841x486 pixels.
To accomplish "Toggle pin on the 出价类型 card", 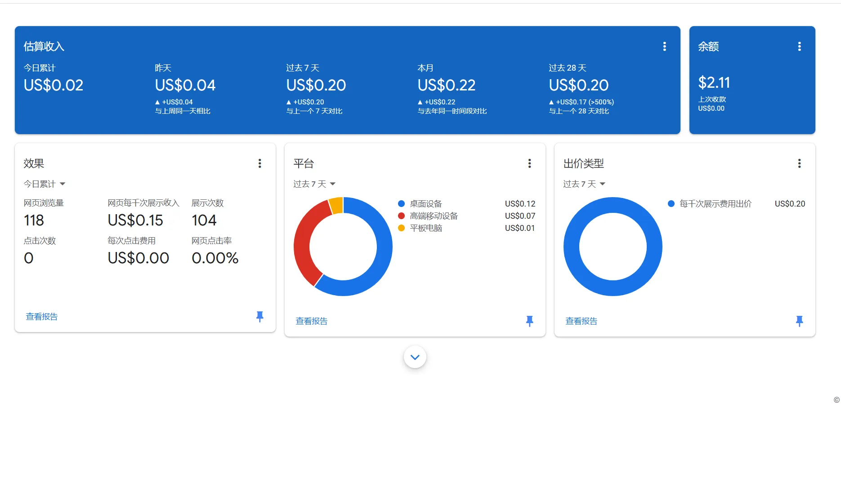I will [x=799, y=321].
